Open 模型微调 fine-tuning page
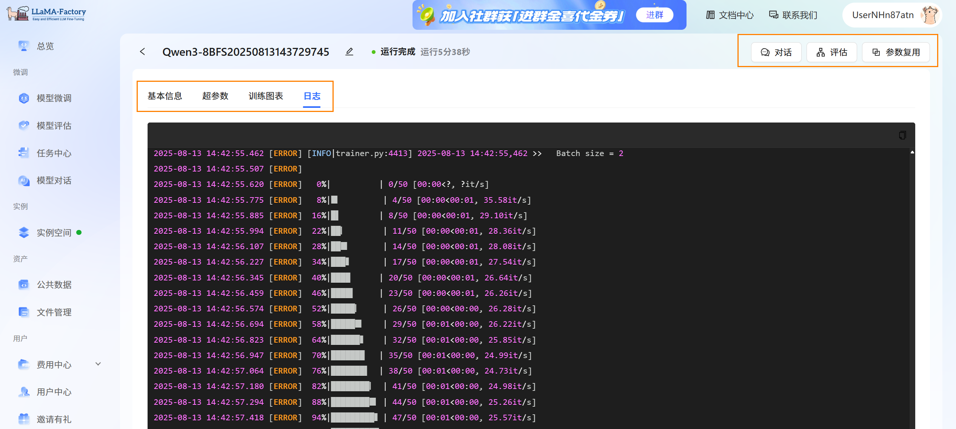Screen dimensions: 956x429 [x=54, y=98]
